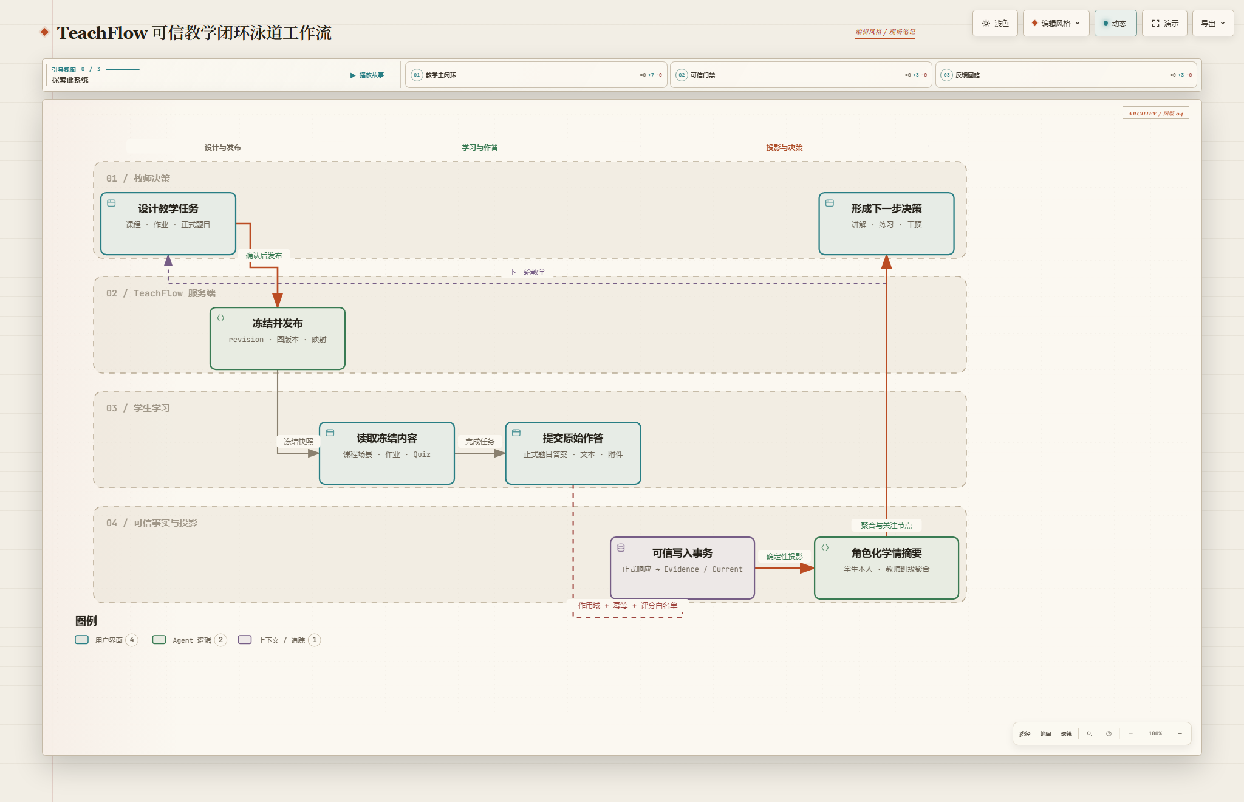Click the window icon on 形成下一步决策 node
The height and width of the screenshot is (802, 1244).
[x=829, y=203]
